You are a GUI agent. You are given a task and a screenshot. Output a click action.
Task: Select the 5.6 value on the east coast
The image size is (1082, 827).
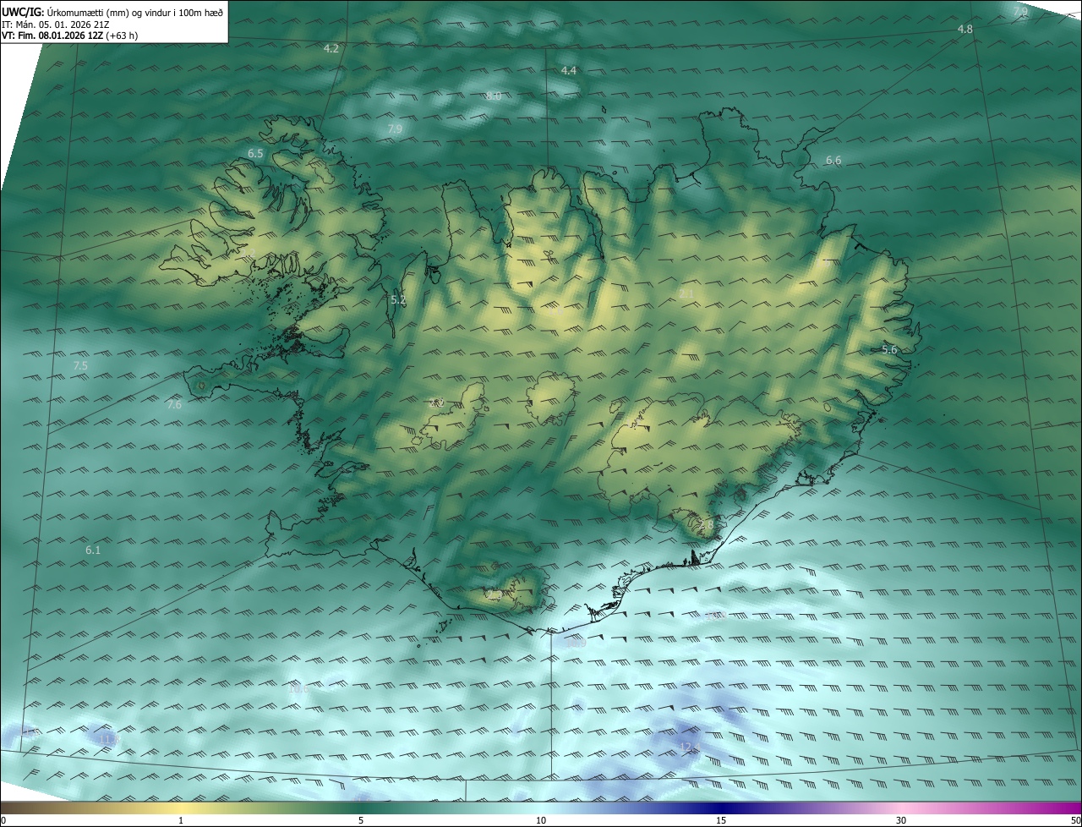click(x=889, y=350)
